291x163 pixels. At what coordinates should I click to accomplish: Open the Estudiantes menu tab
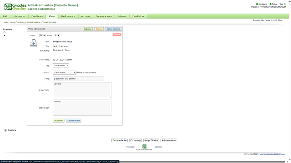37,16
